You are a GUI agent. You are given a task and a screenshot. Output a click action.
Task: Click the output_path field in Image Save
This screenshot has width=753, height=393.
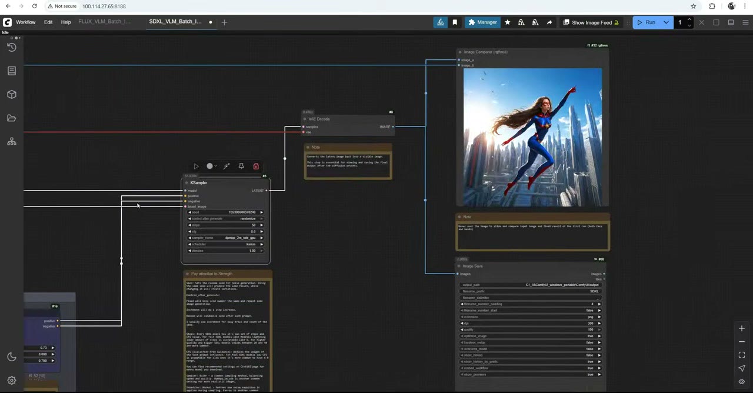(x=532, y=285)
